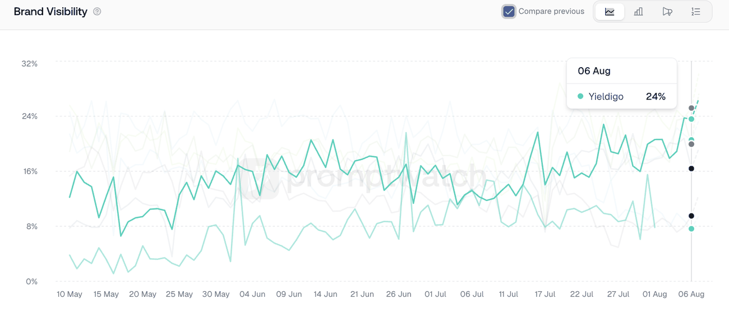Click the 26 Jun x-axis label

[x=399, y=294]
